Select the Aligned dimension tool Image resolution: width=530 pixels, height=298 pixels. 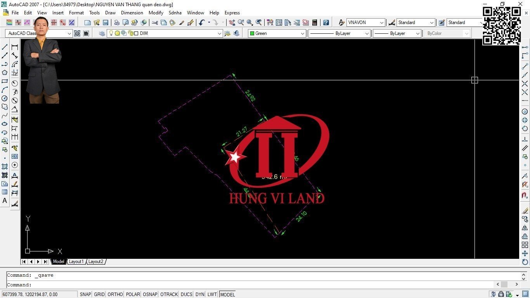click(x=15, y=55)
